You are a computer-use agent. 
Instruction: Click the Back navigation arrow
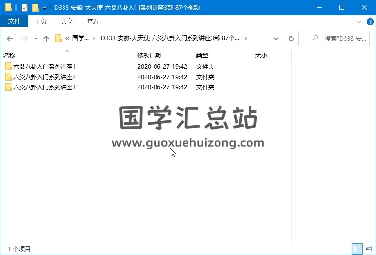pos(10,38)
